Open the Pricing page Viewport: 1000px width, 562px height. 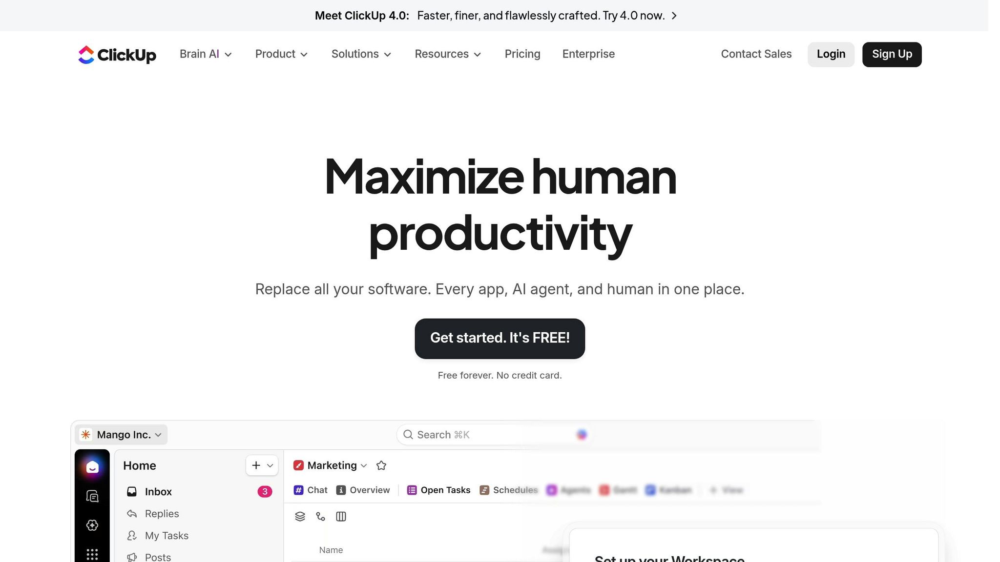(522, 54)
